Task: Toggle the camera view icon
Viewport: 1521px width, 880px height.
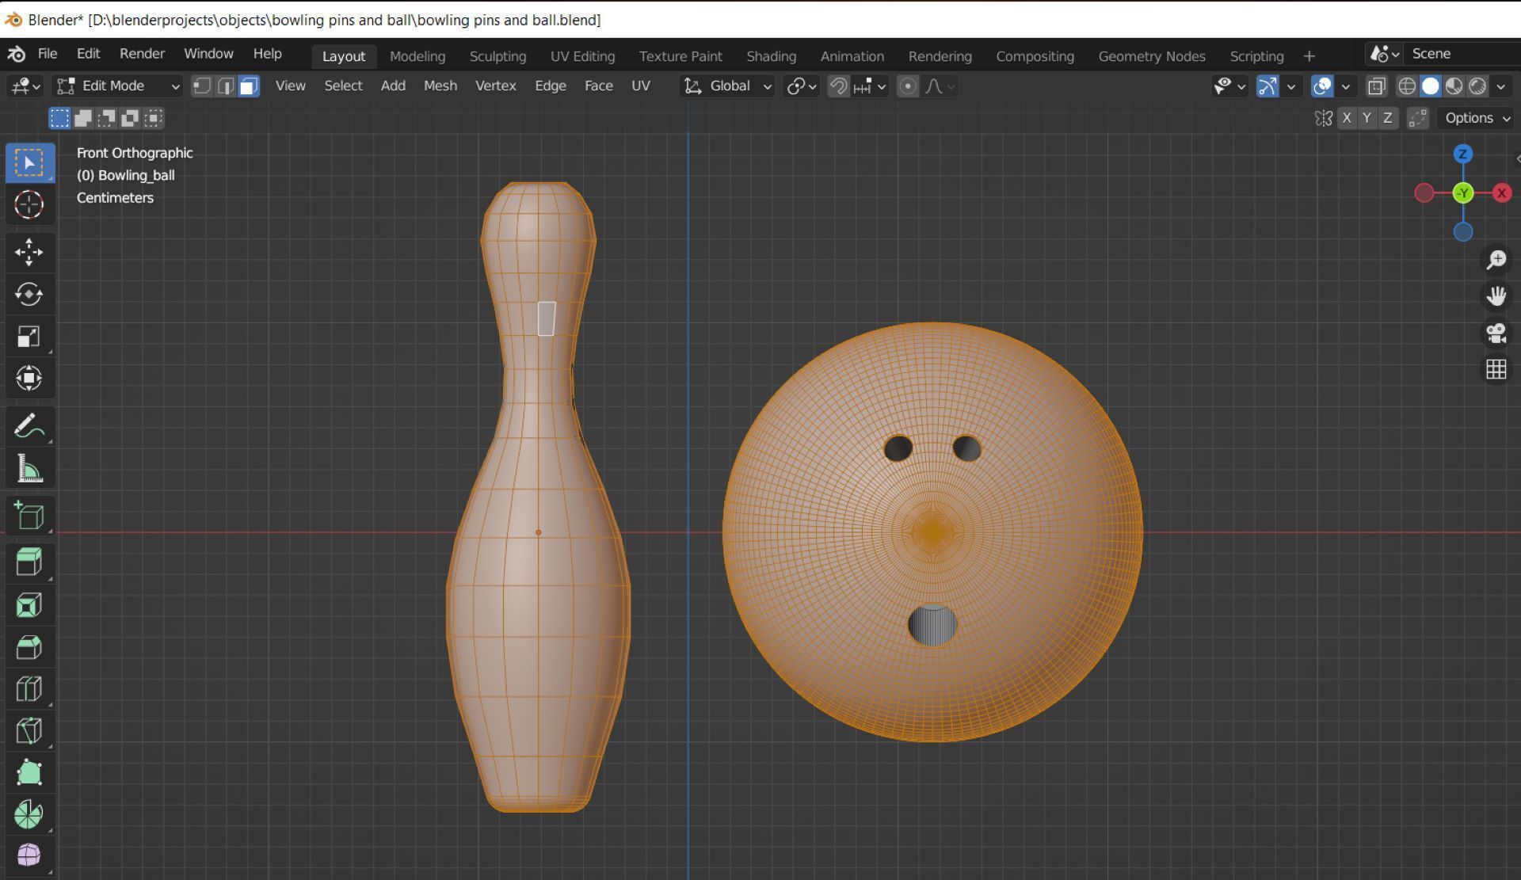Action: [x=1496, y=333]
